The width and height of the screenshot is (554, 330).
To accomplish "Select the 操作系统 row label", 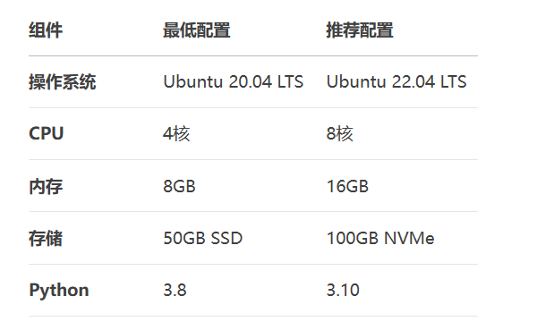I will click(x=62, y=82).
